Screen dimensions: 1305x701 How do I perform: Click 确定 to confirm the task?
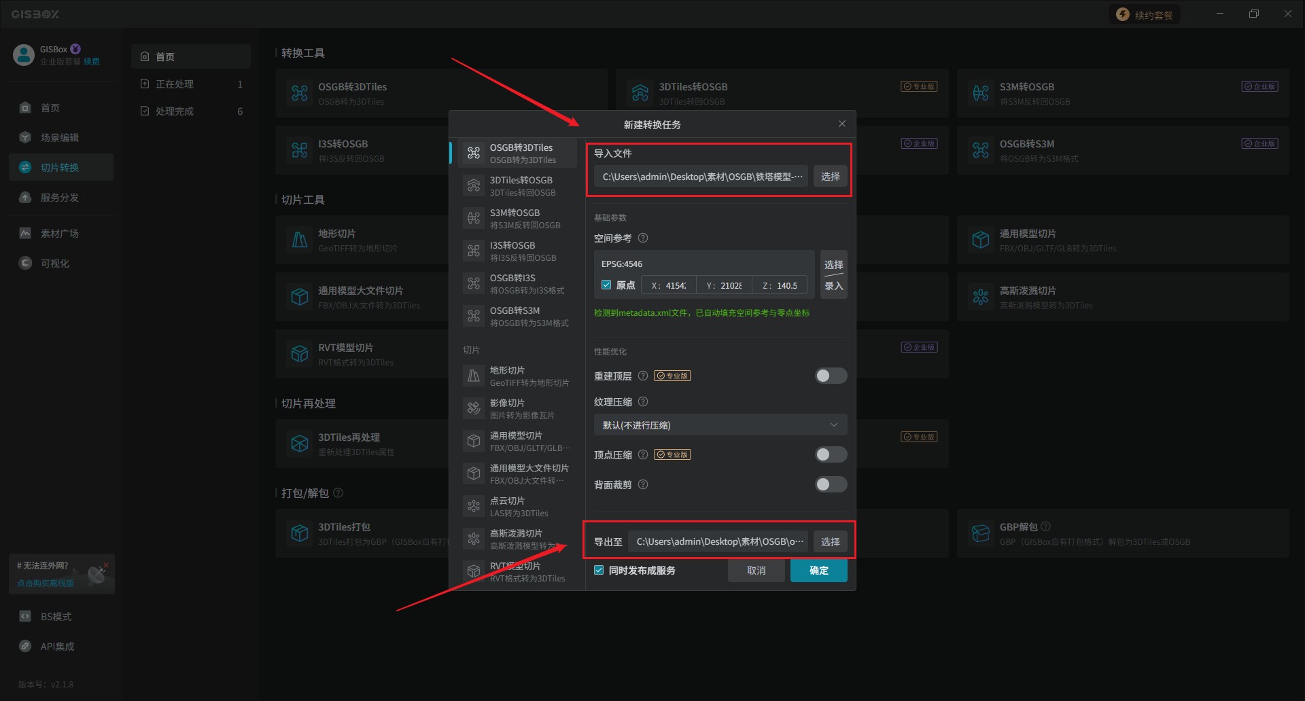[818, 571]
